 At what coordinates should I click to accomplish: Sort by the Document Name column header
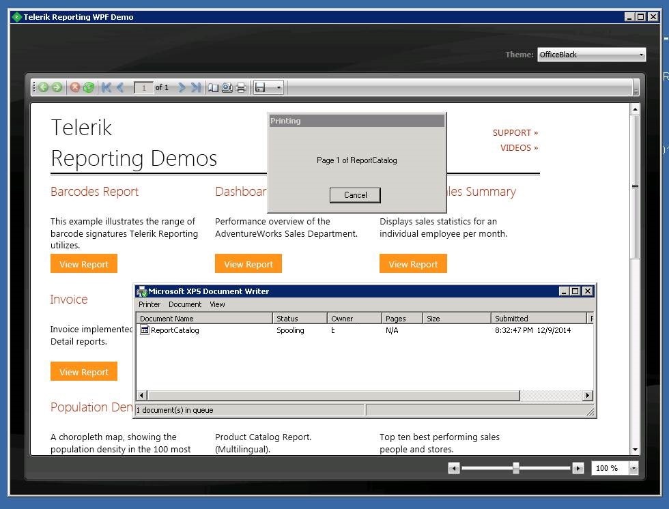tap(204, 319)
